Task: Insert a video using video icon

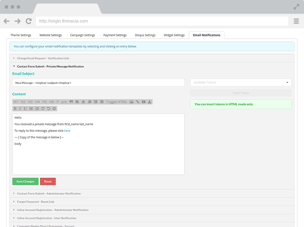Action: pos(144,102)
